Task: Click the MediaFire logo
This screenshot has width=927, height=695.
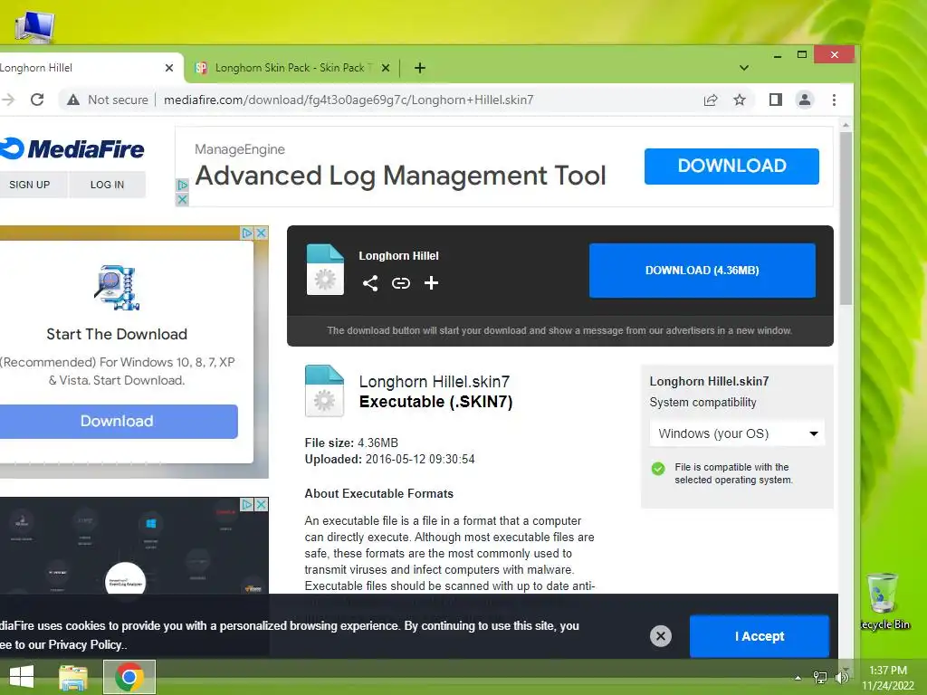Action: click(x=72, y=148)
